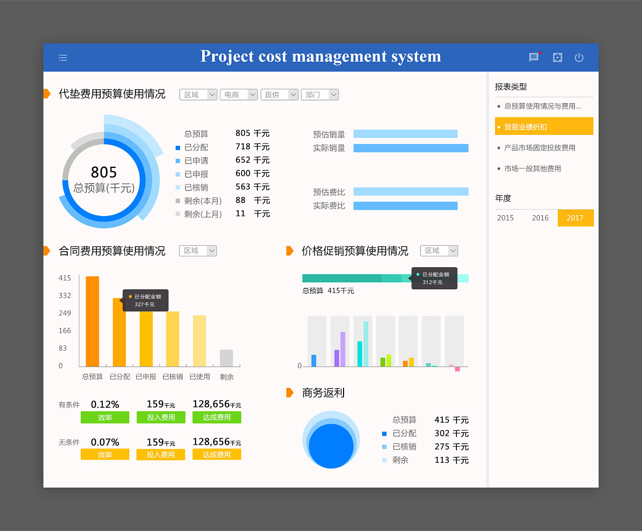Click the 已分配金额 327千元 tooltip

coord(145,300)
